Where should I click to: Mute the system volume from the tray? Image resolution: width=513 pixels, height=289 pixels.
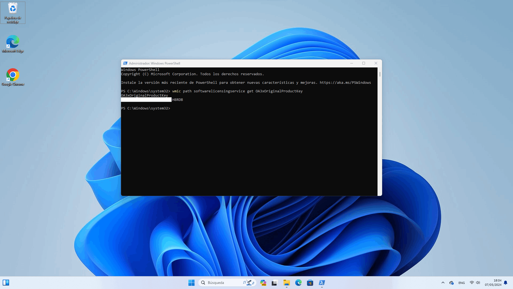point(478,283)
